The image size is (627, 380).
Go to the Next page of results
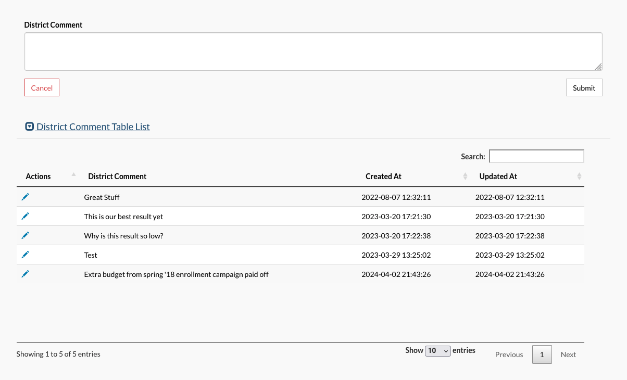tap(568, 354)
